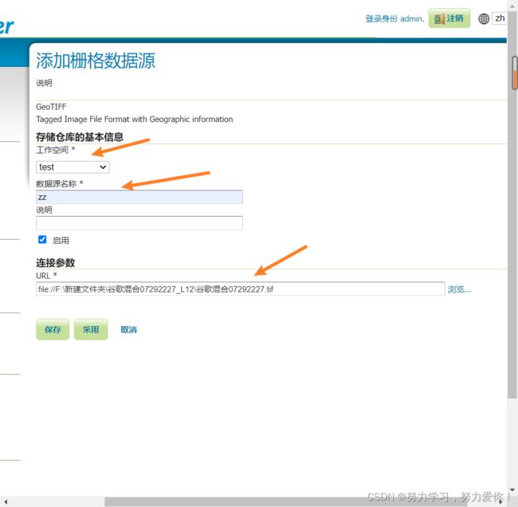518x507 pixels.
Task: Click the left arrow of the horizontal scrollbar
Action: pos(6,501)
